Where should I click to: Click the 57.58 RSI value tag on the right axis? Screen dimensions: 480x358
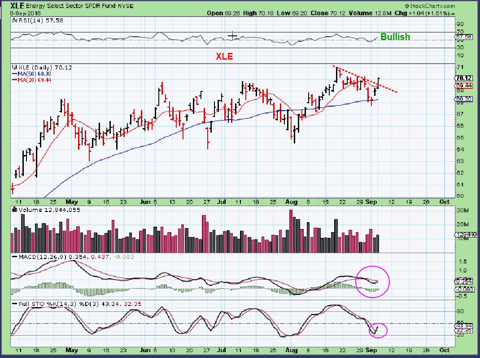pyautogui.click(x=464, y=37)
